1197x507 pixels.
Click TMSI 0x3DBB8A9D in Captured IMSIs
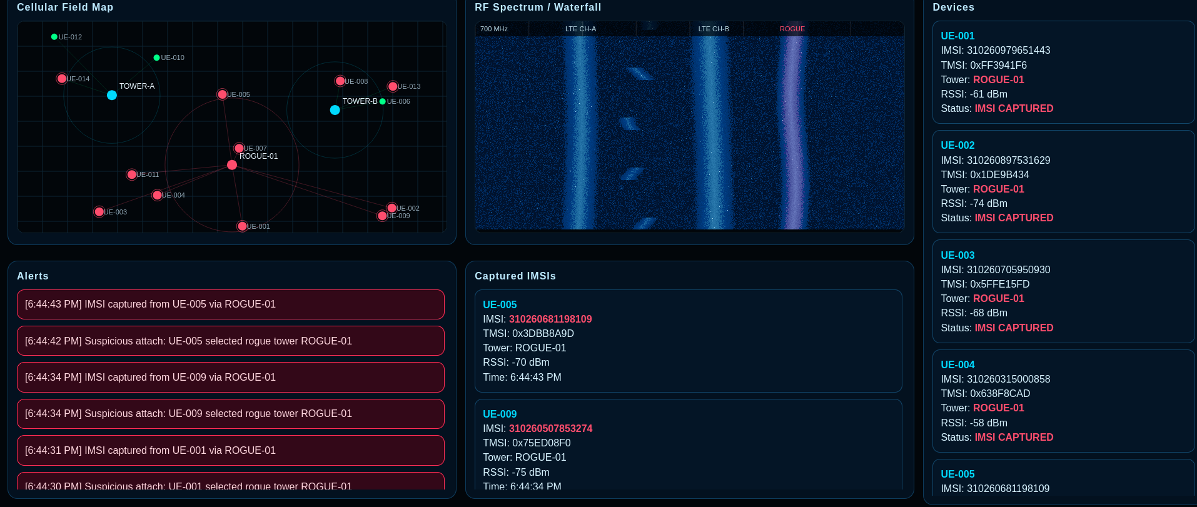point(528,333)
